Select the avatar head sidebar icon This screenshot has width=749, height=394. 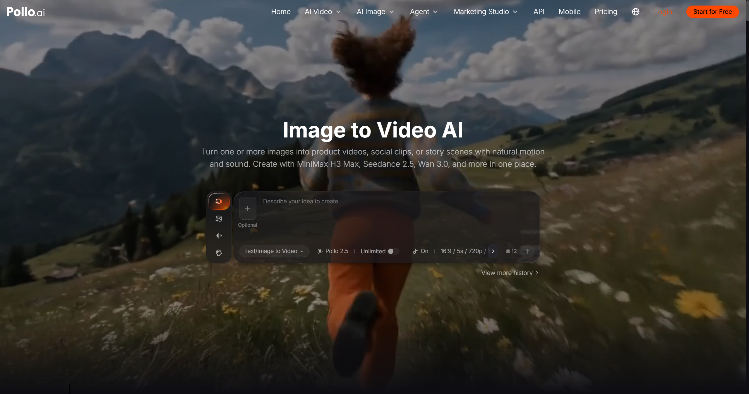click(219, 253)
